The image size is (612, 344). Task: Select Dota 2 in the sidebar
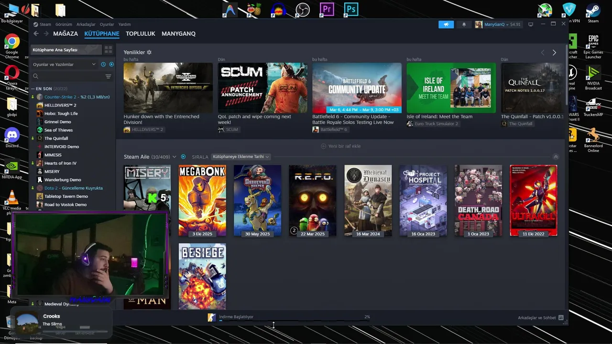(x=73, y=188)
